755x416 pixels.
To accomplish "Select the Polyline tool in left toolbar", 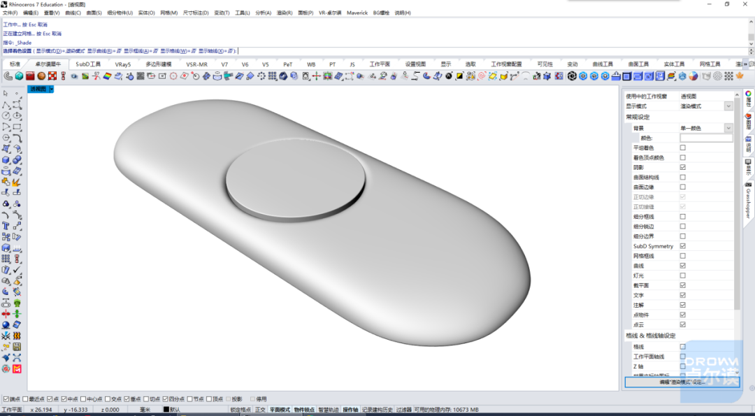I will [6, 105].
